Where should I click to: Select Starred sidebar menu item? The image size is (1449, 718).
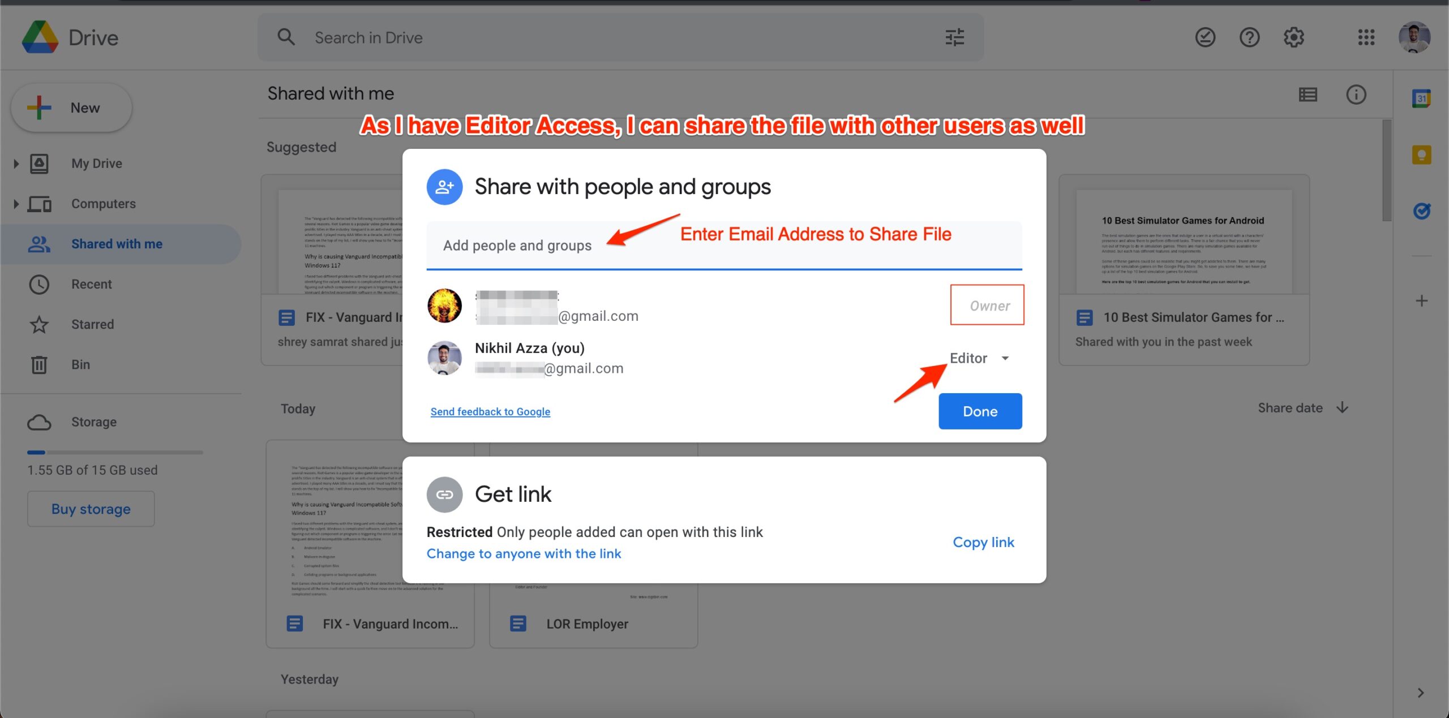[93, 324]
